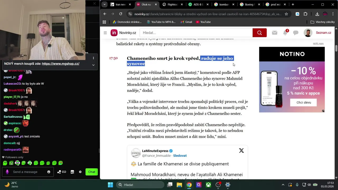Show hidden tray icons chevron

[283, 185]
